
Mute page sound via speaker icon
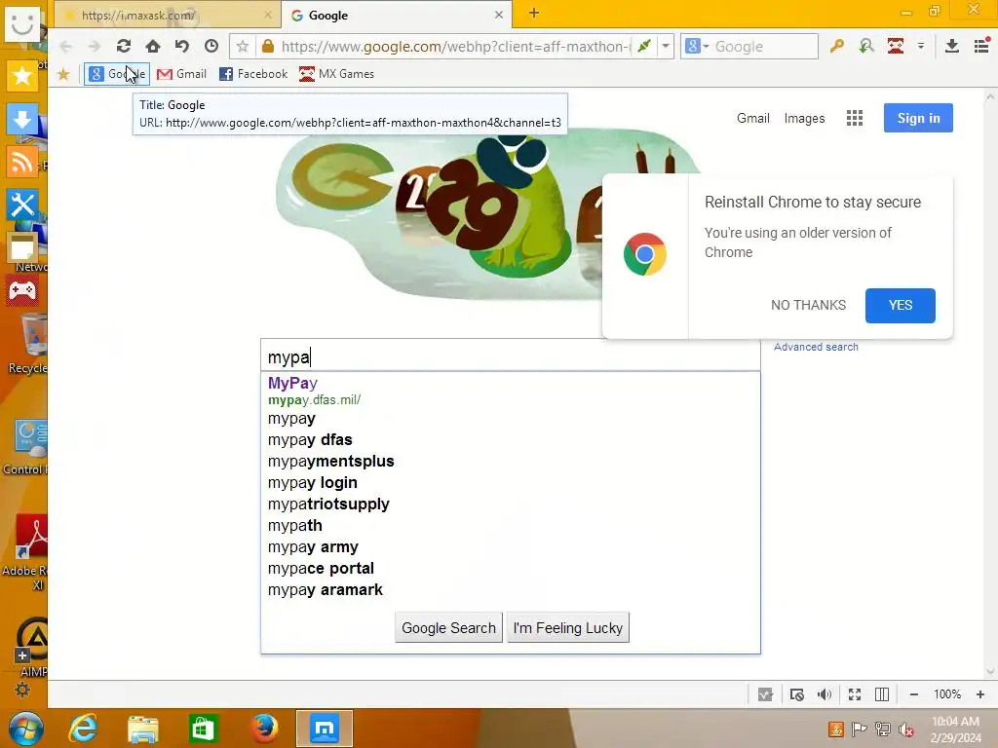[x=825, y=694]
